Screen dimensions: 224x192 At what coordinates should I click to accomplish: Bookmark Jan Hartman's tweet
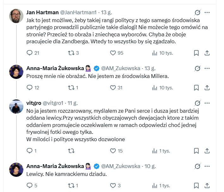pos(196,53)
